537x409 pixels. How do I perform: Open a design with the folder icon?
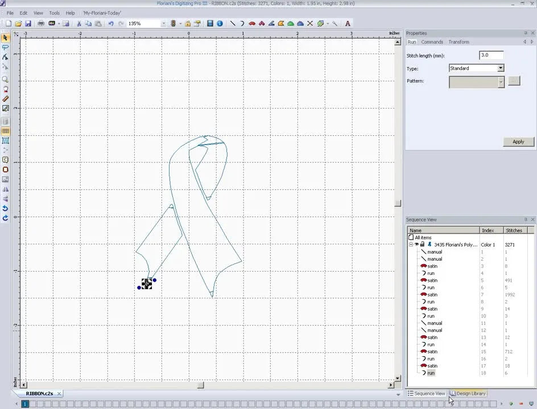click(x=19, y=24)
